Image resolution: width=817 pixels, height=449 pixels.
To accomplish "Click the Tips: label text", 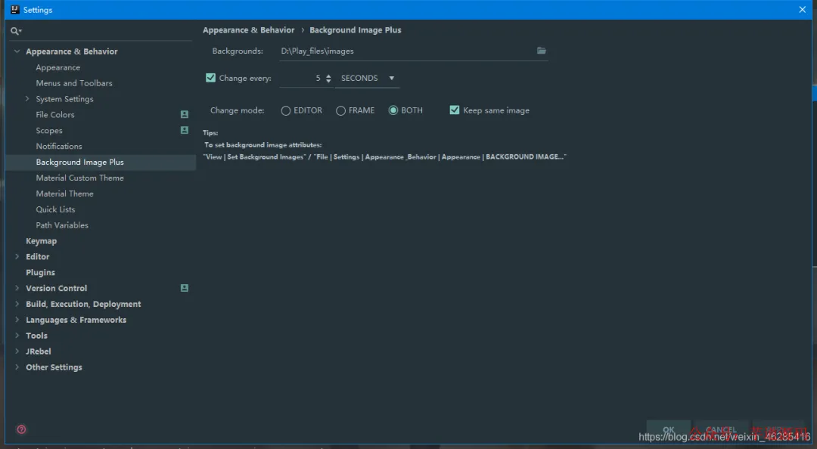I will (x=210, y=133).
